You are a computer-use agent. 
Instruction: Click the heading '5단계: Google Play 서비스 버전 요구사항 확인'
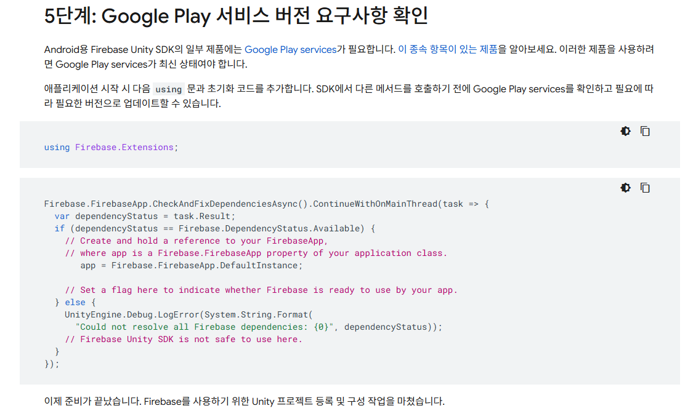click(236, 16)
